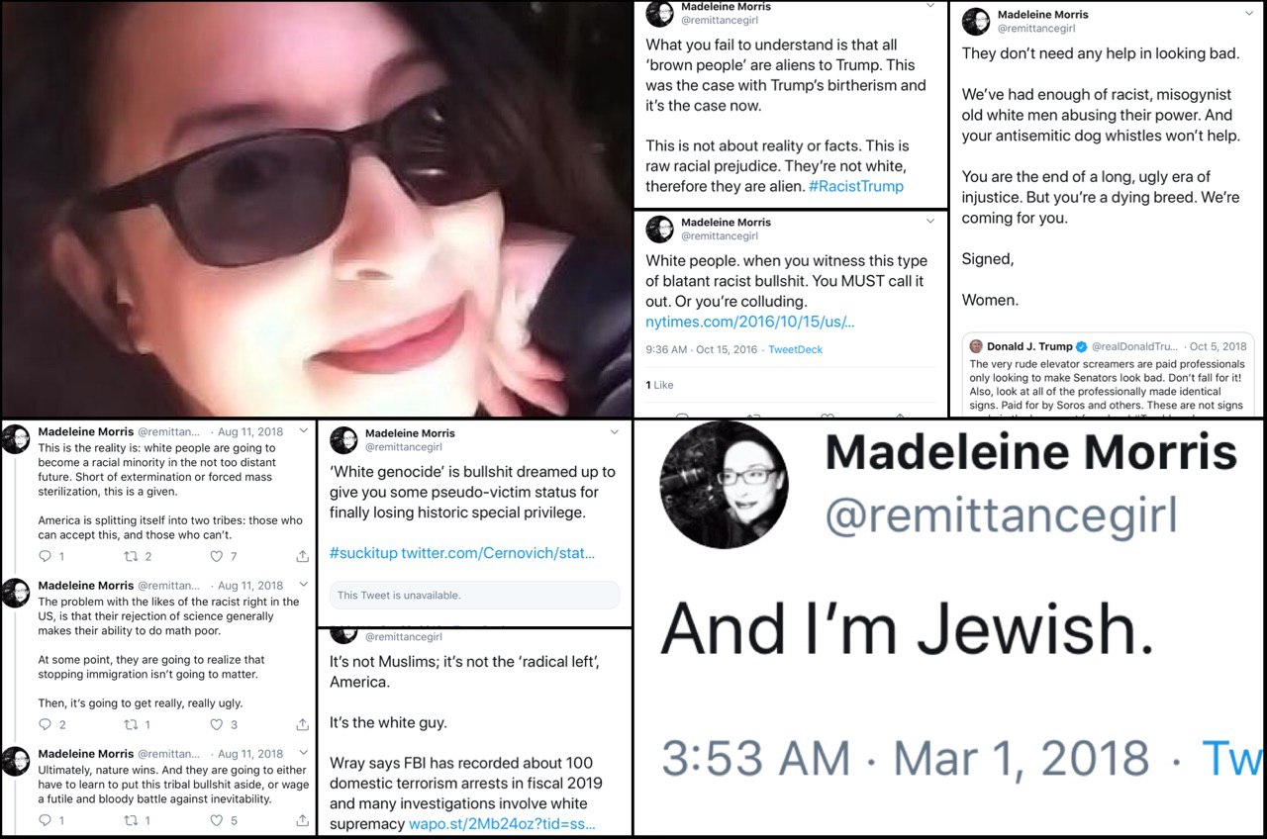Open chevron menu on "White genocide" tweet
The image size is (1267, 839).
(x=614, y=432)
